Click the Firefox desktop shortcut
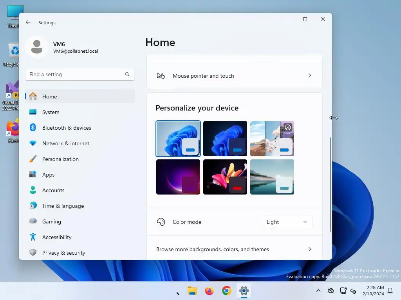Viewport: 401px width, 300px height. click(x=12, y=130)
